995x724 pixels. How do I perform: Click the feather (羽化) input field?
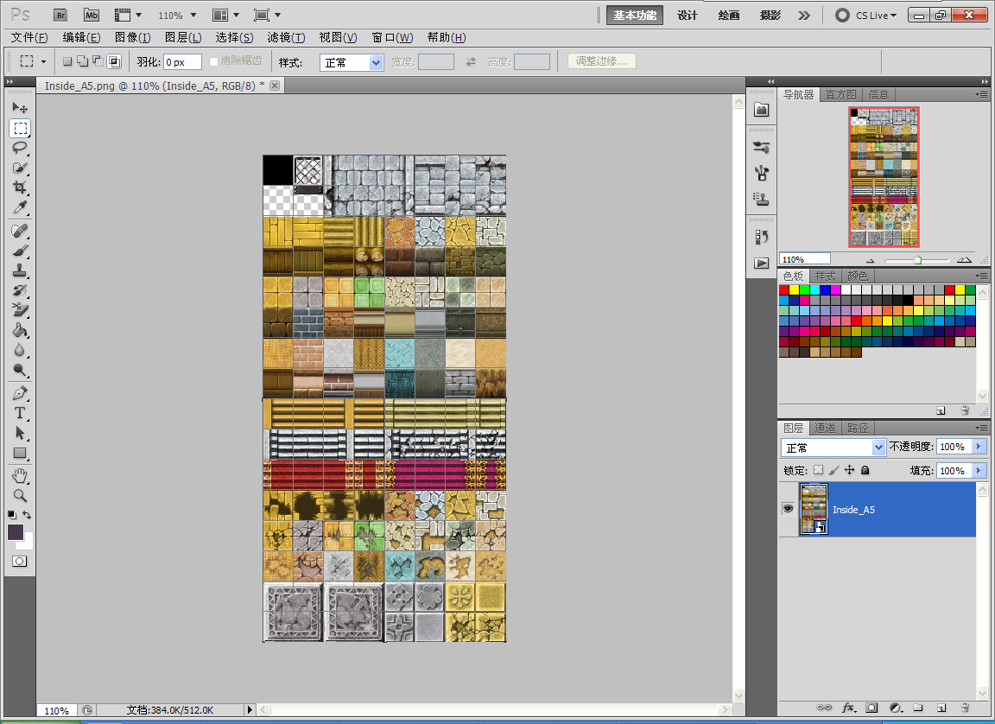click(x=183, y=62)
